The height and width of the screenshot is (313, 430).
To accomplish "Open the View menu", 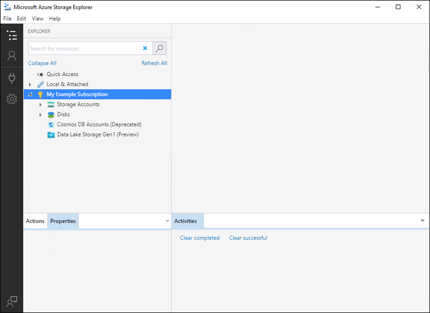I will 38,18.
